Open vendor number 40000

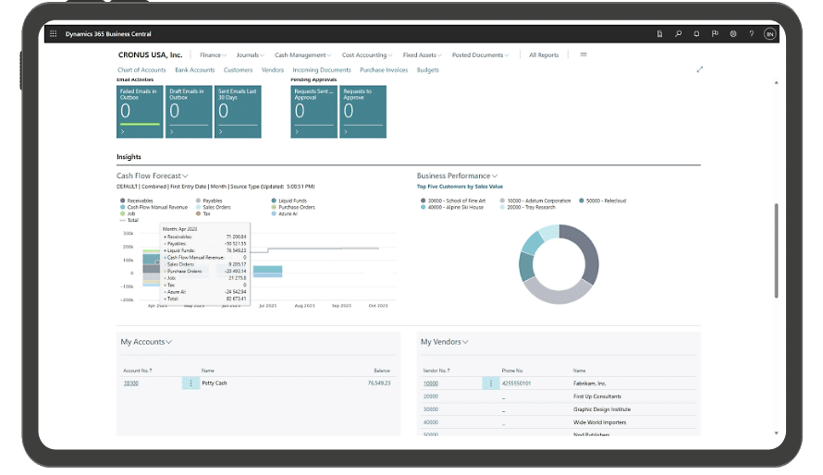(430, 422)
